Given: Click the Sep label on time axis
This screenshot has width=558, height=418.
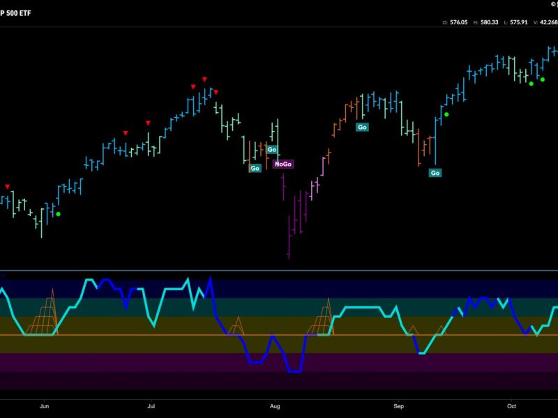Looking at the screenshot, I should click(x=399, y=406).
